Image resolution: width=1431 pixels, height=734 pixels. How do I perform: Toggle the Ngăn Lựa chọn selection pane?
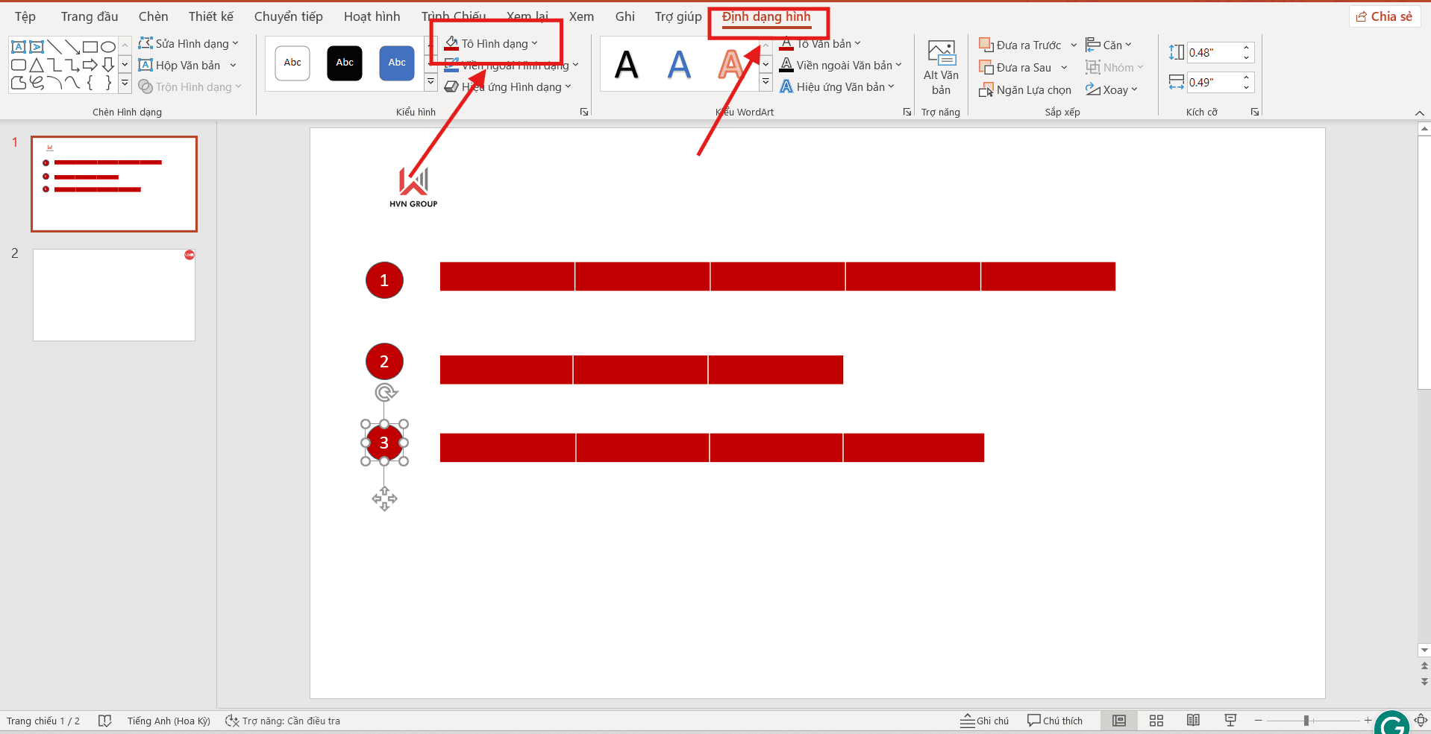tap(1025, 90)
